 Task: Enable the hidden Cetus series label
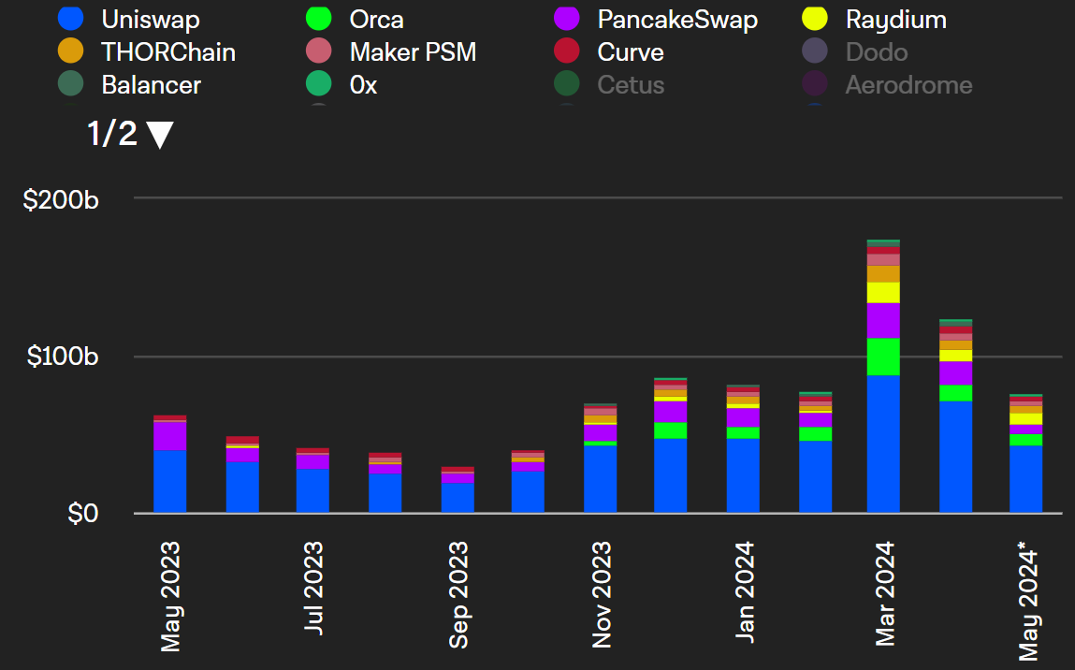(631, 85)
